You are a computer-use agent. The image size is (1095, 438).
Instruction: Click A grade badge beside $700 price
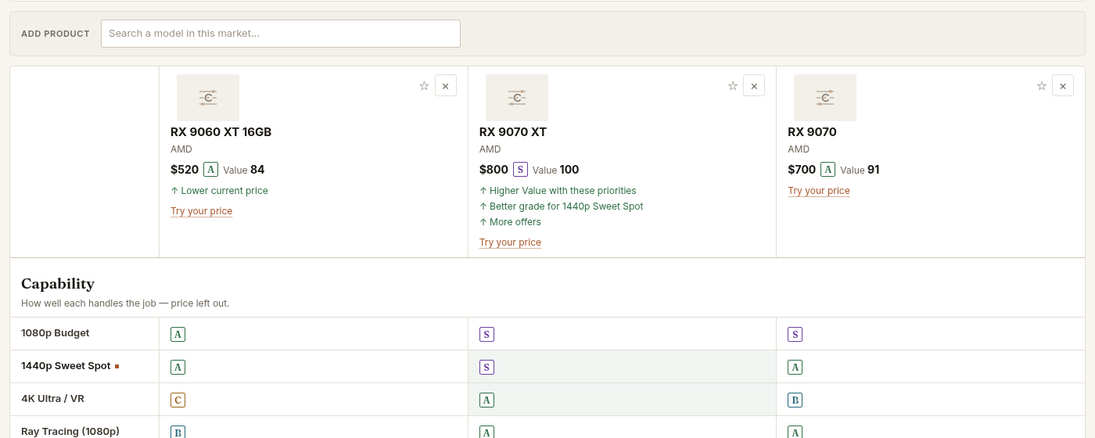(x=828, y=170)
